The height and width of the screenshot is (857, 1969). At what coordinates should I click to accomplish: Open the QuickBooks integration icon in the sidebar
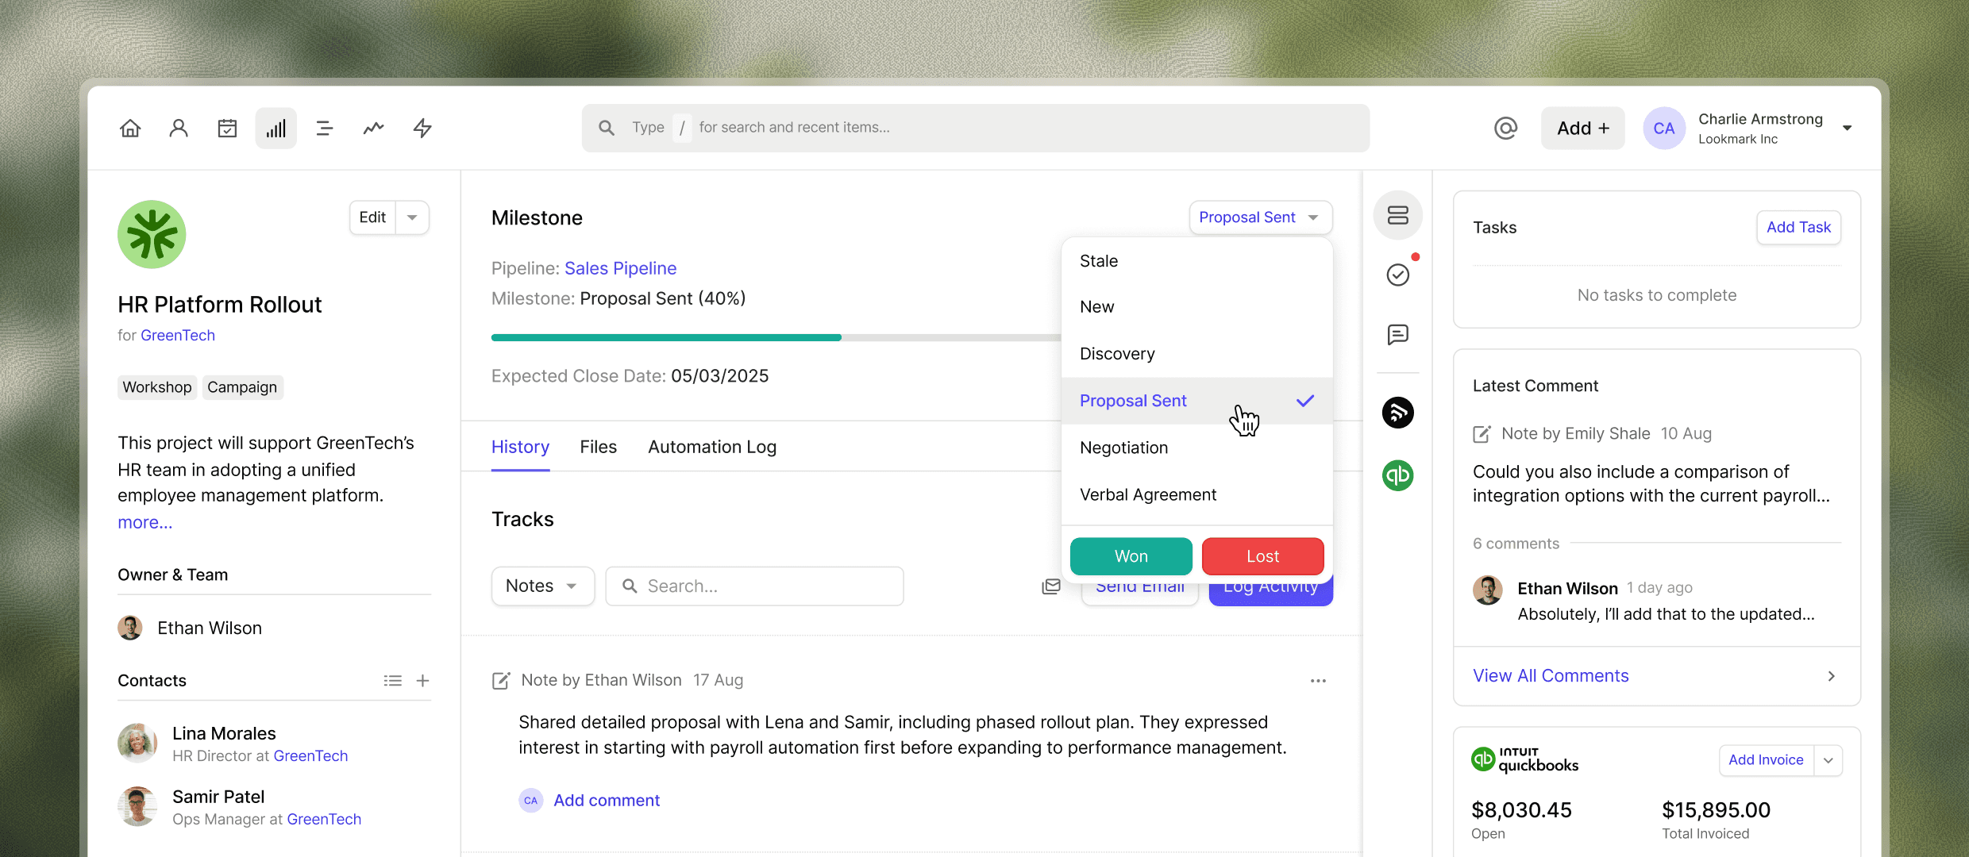pos(1397,475)
